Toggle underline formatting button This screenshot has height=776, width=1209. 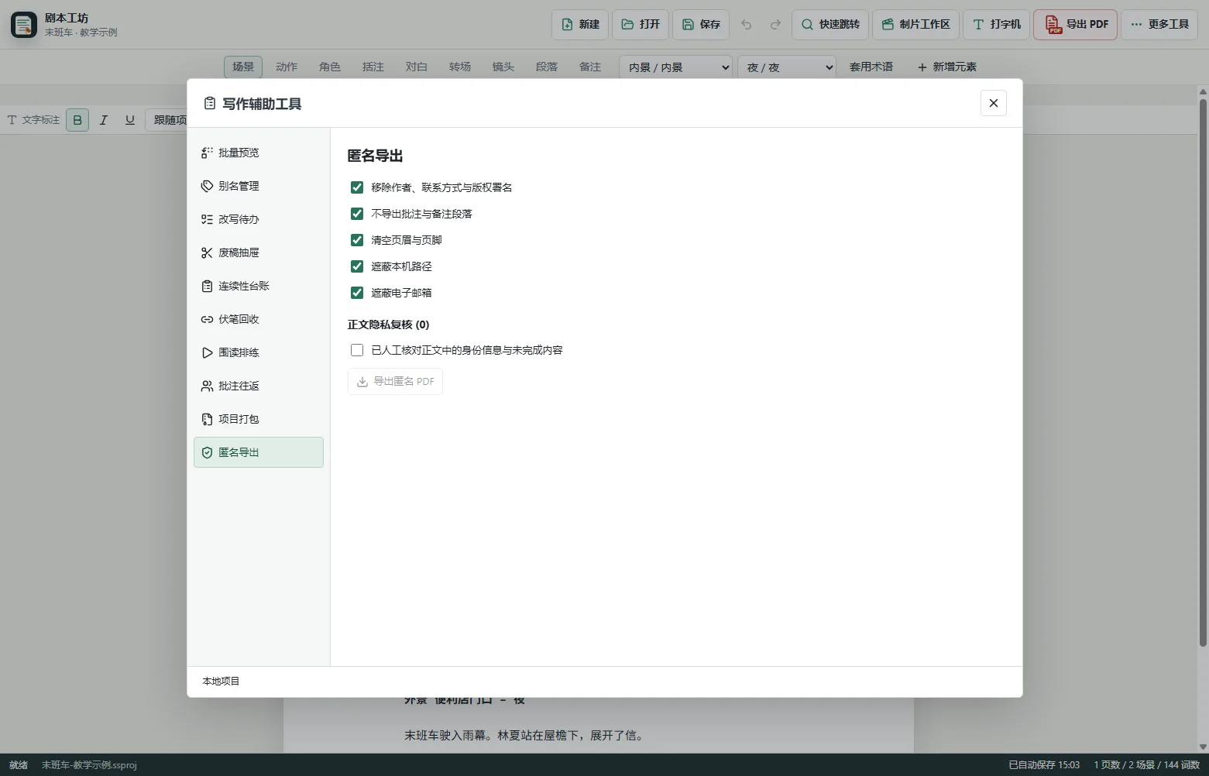[130, 120]
